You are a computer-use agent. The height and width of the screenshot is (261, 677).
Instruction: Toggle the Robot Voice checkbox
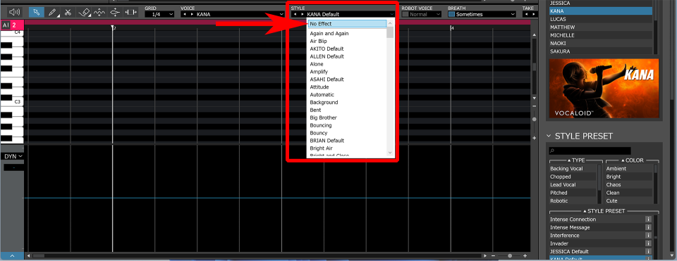(405, 14)
